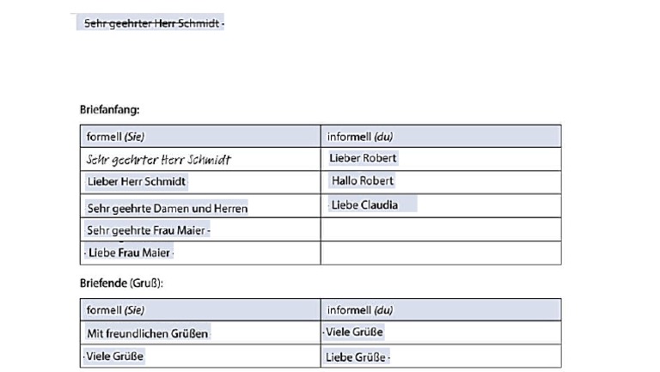The width and height of the screenshot is (660, 372).
Task: Select the 'Briefende (Gruß):' heading
Action: point(121,283)
